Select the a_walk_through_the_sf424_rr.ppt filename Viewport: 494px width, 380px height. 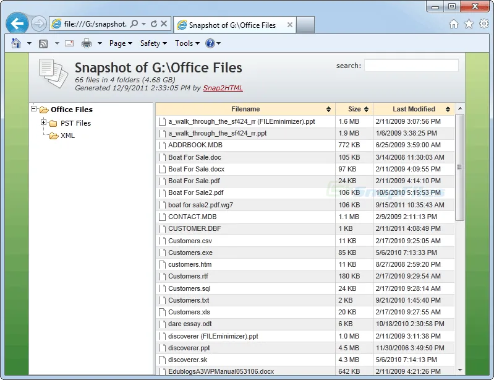pyautogui.click(x=217, y=134)
